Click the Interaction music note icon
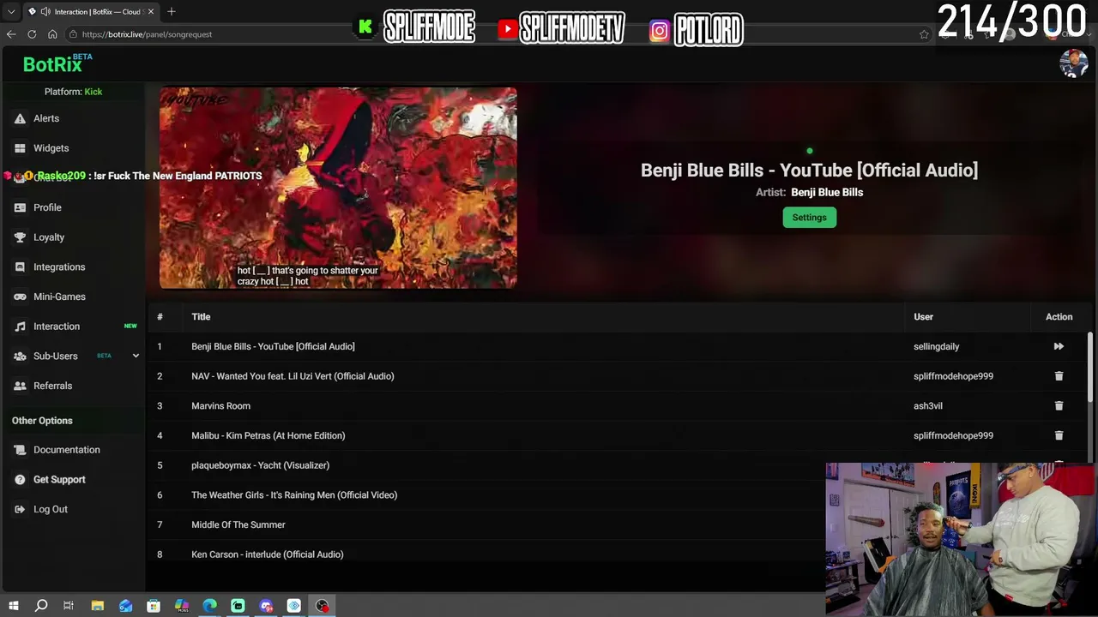This screenshot has width=1098, height=617. pos(20,326)
